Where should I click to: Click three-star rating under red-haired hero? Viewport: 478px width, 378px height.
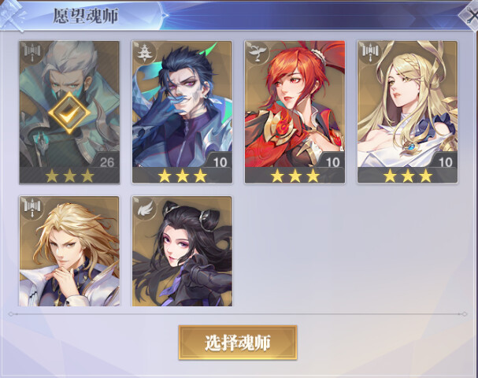point(295,176)
